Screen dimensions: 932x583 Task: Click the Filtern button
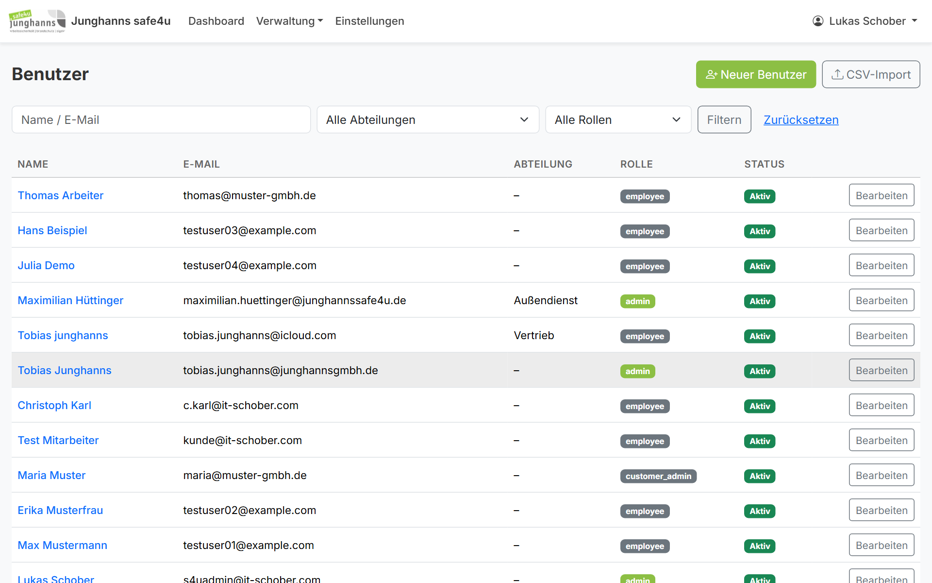coord(724,120)
